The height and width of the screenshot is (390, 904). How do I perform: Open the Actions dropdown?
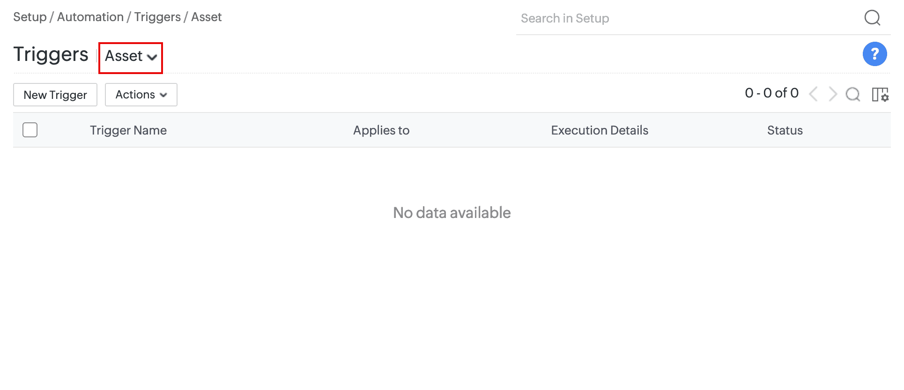pyautogui.click(x=141, y=95)
